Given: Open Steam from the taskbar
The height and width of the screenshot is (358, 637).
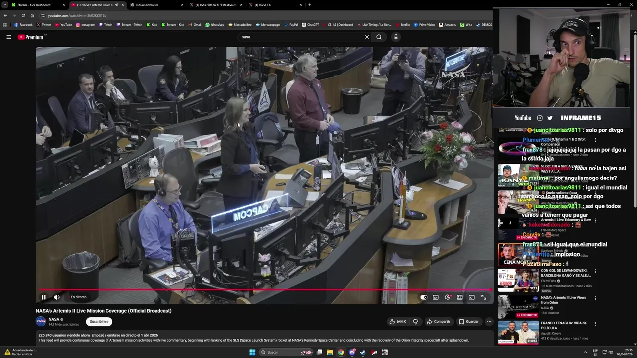Looking at the screenshot, I should (363, 352).
